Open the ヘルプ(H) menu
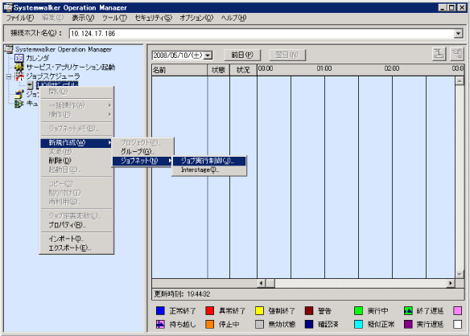This screenshot has width=470, height=336. click(234, 18)
